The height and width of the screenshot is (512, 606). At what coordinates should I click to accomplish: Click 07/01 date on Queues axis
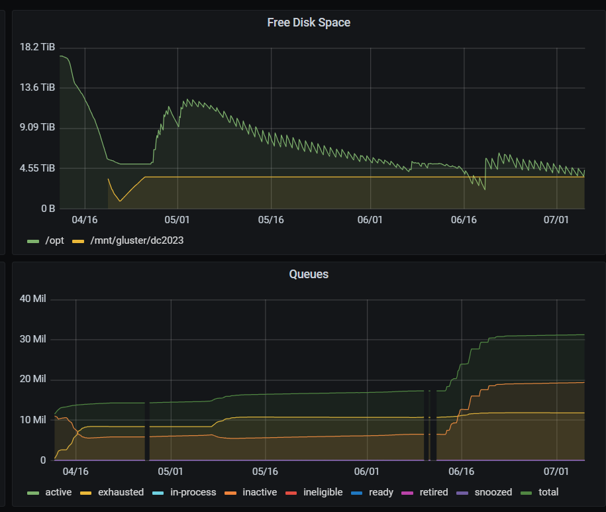(556, 472)
